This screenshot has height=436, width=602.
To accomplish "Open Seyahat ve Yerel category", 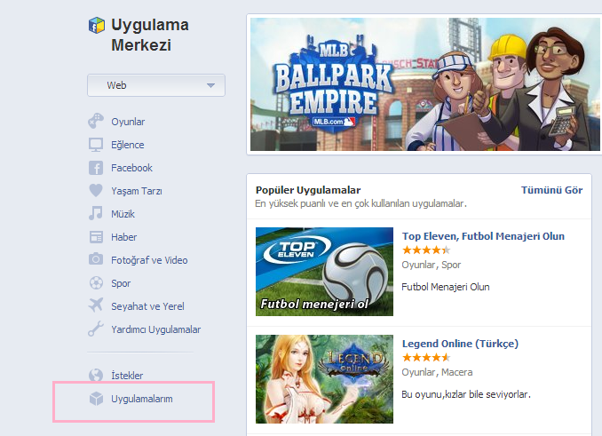I will click(147, 305).
